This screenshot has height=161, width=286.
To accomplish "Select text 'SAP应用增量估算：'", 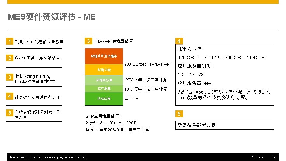I will point(104,116).
